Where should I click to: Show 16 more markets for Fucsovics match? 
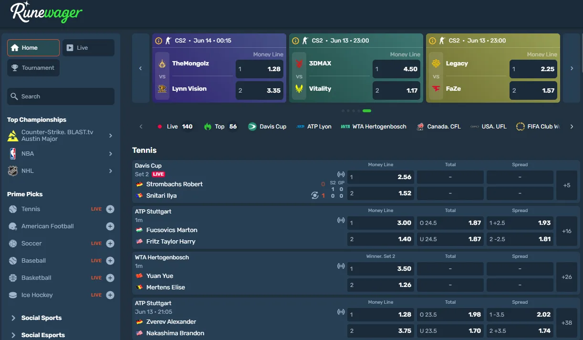pos(567,231)
